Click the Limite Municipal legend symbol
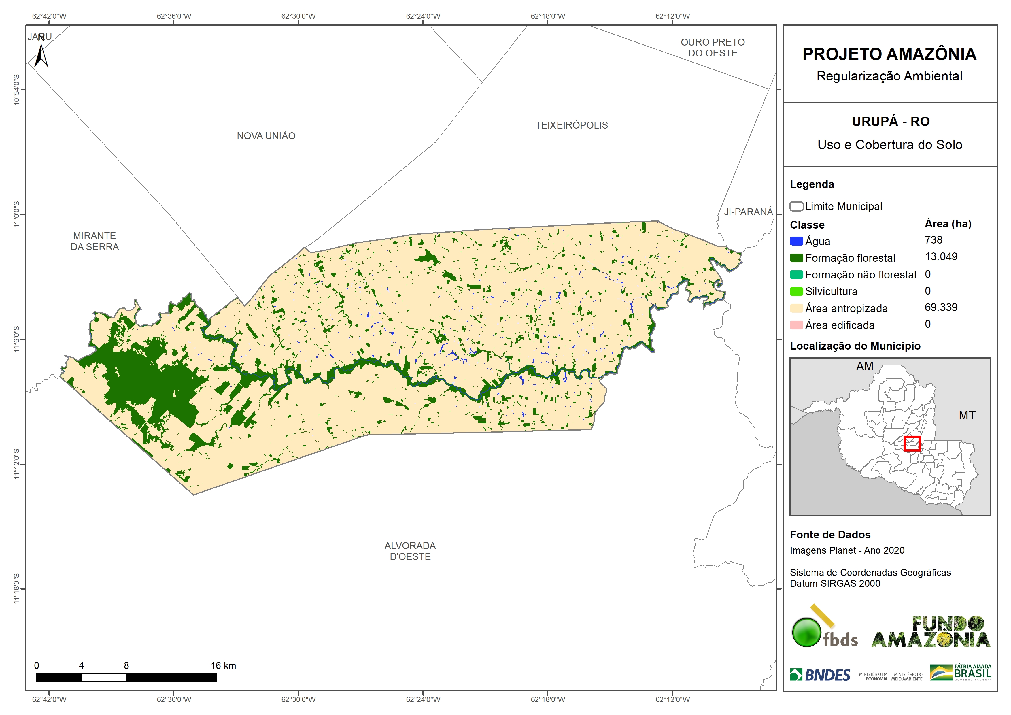This screenshot has height=715, width=1011. click(796, 206)
